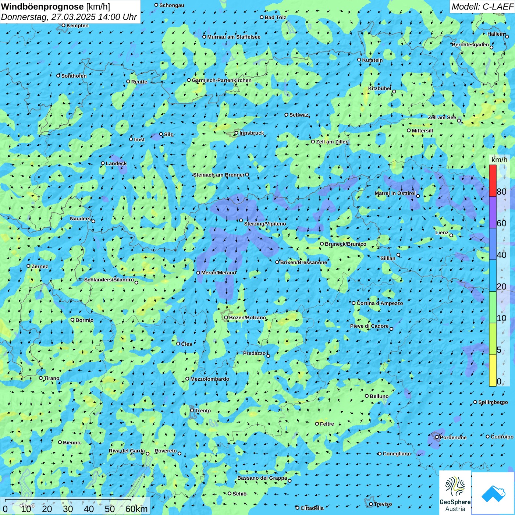Select the yellow 0–5 km/h legend segment
515x515 pixels.
coord(493,370)
